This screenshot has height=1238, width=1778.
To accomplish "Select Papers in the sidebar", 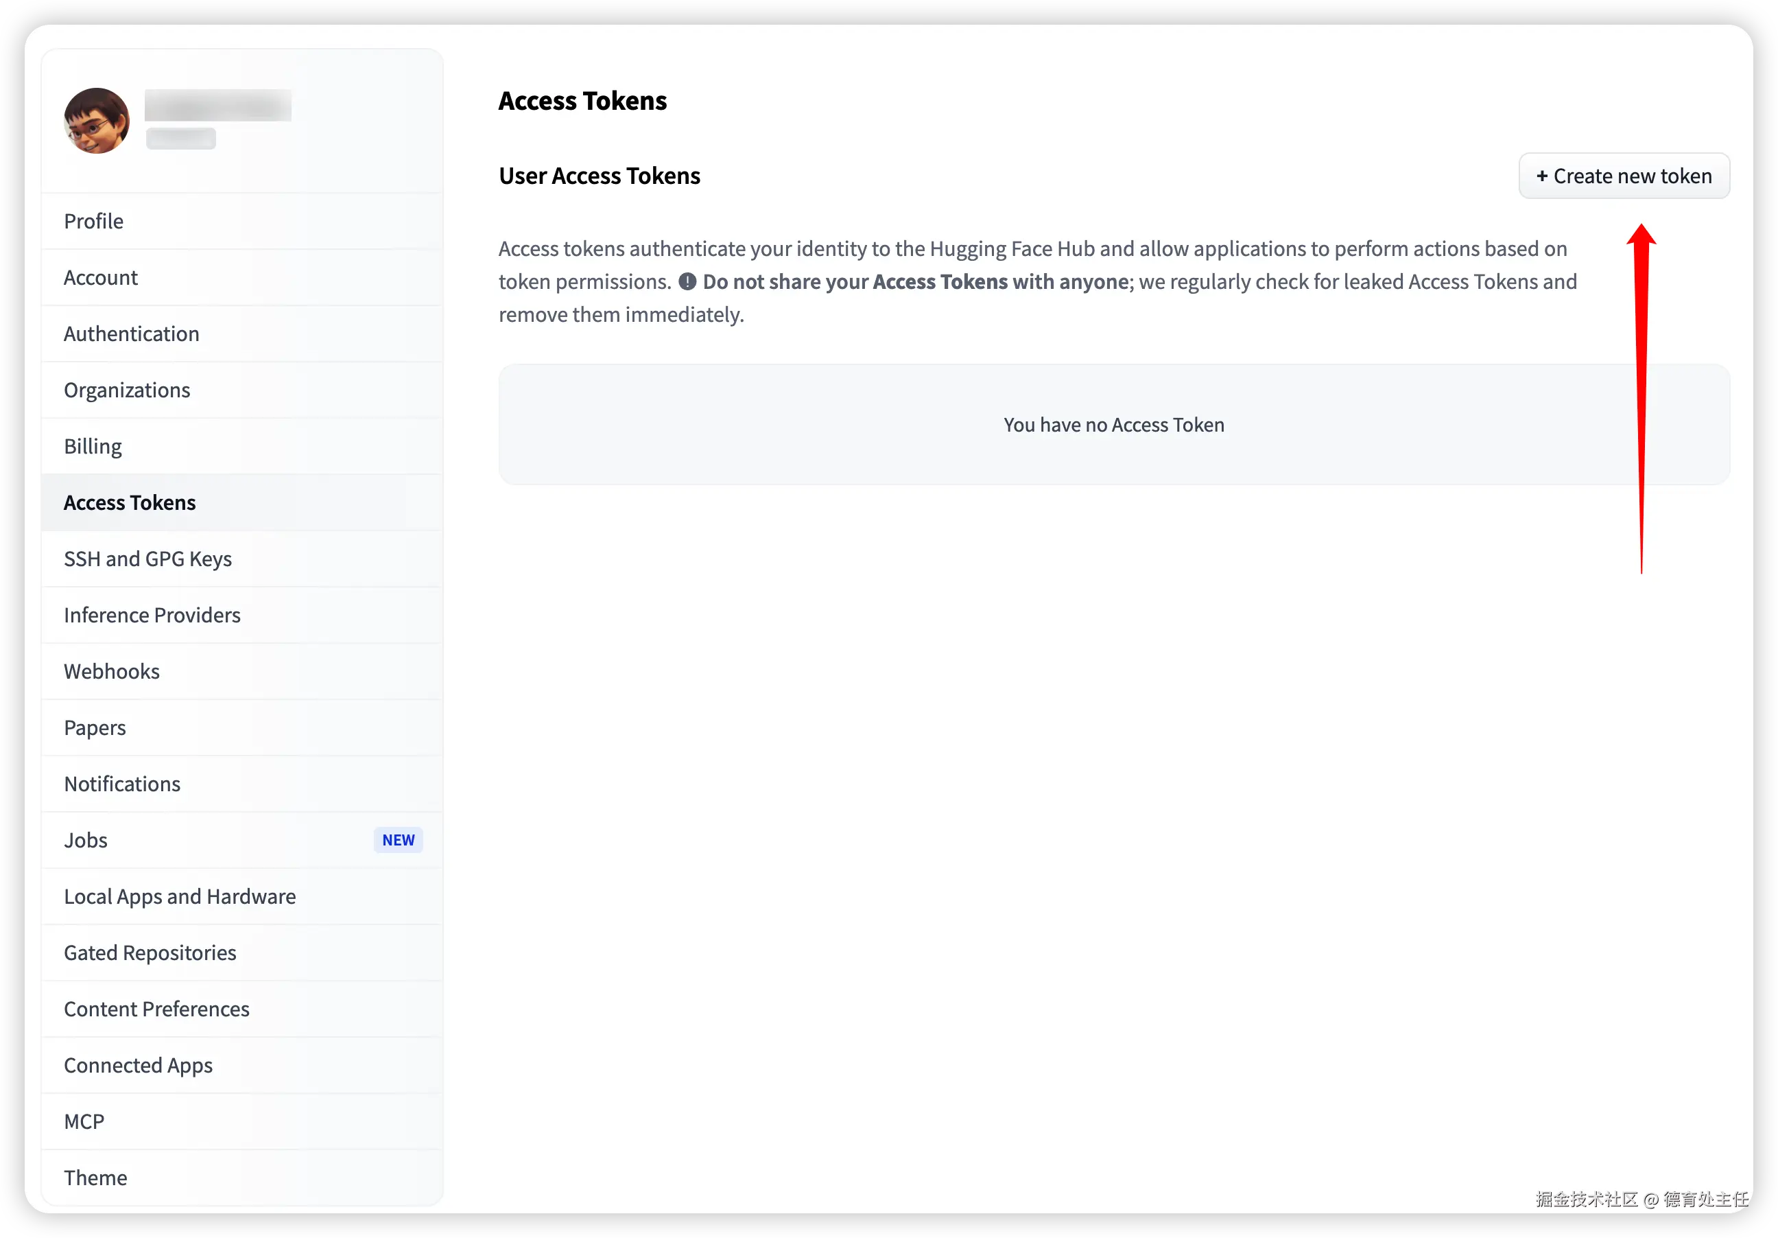I will point(95,728).
